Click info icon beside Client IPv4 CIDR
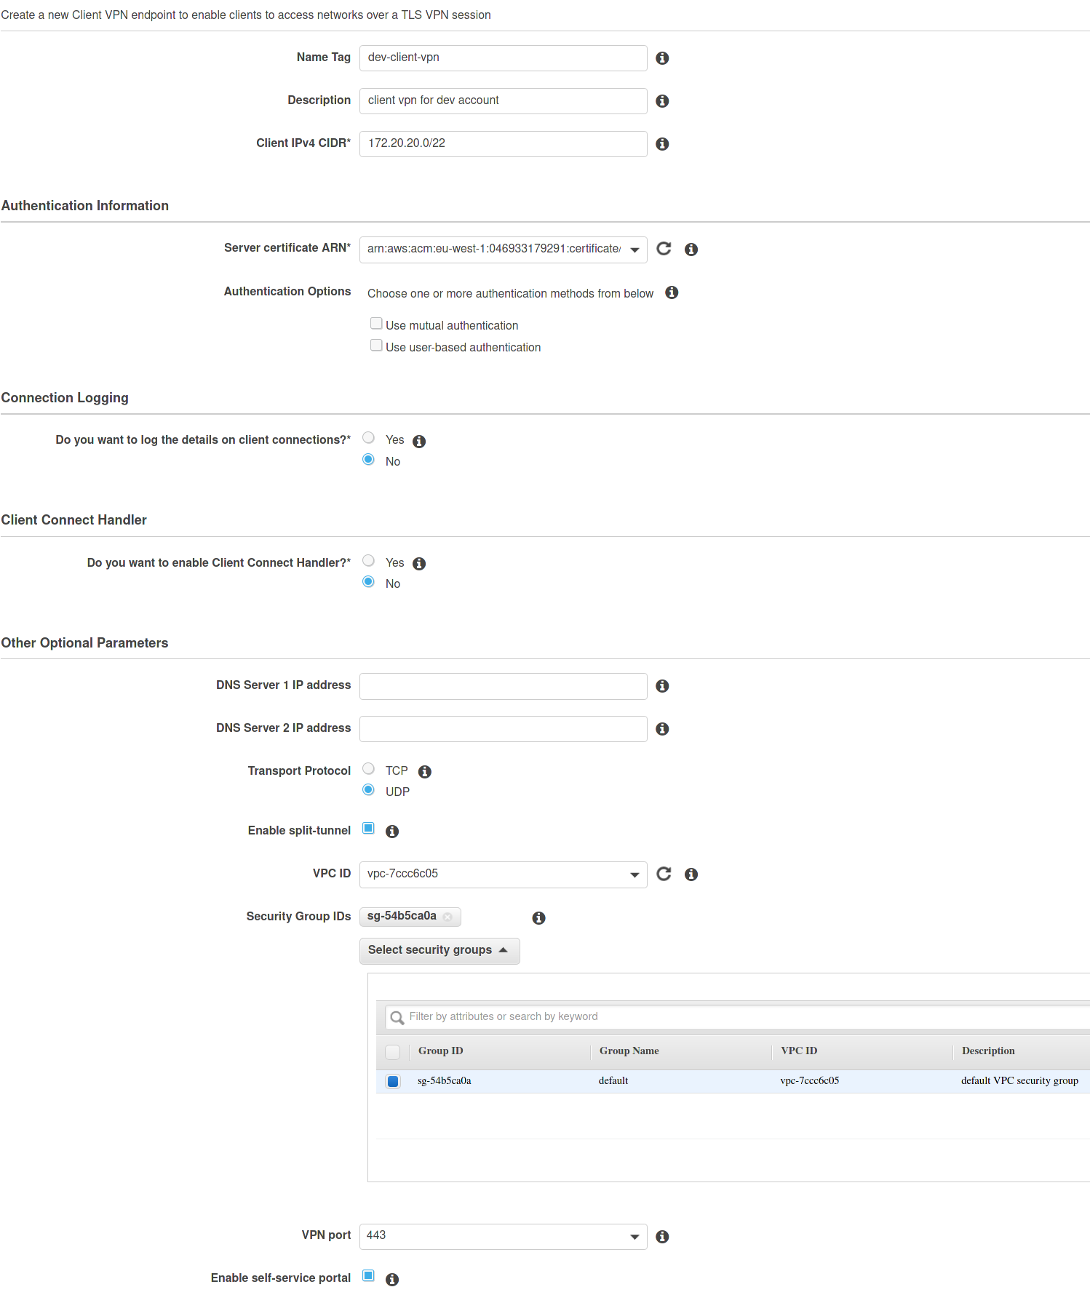The width and height of the screenshot is (1090, 1303). tap(662, 144)
